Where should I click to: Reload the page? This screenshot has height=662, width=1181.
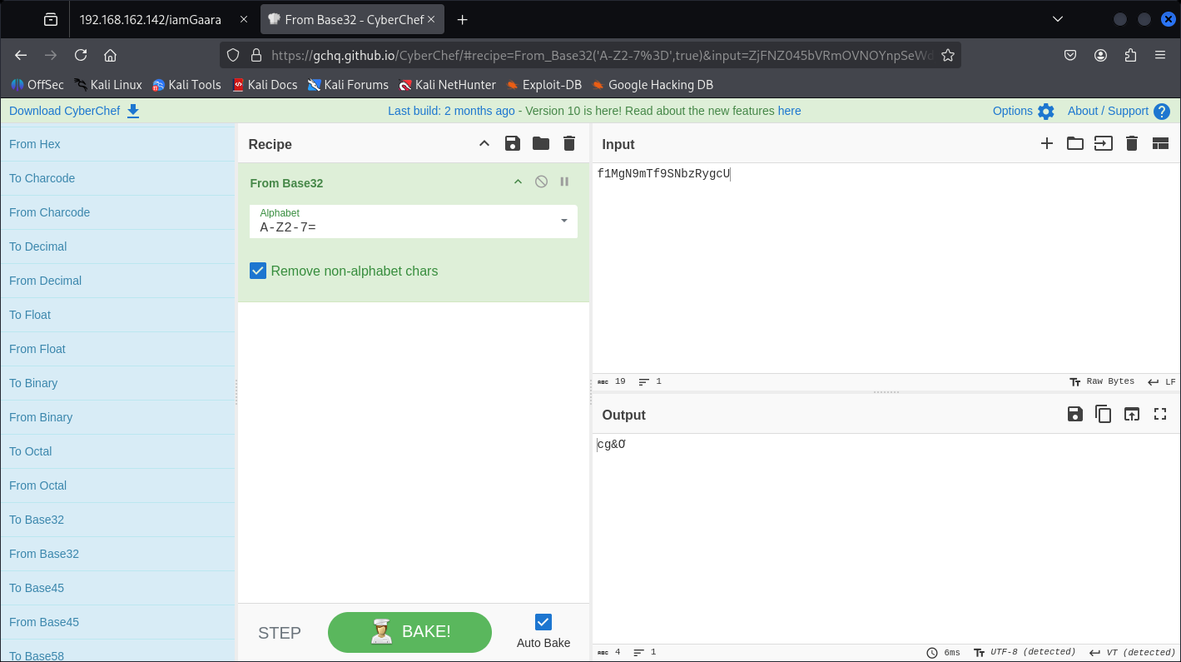pos(81,55)
